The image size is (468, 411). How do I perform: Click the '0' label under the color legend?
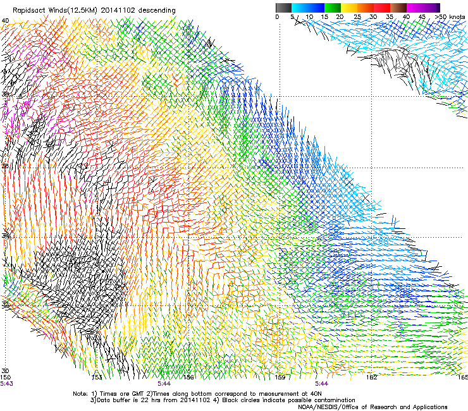277,17
